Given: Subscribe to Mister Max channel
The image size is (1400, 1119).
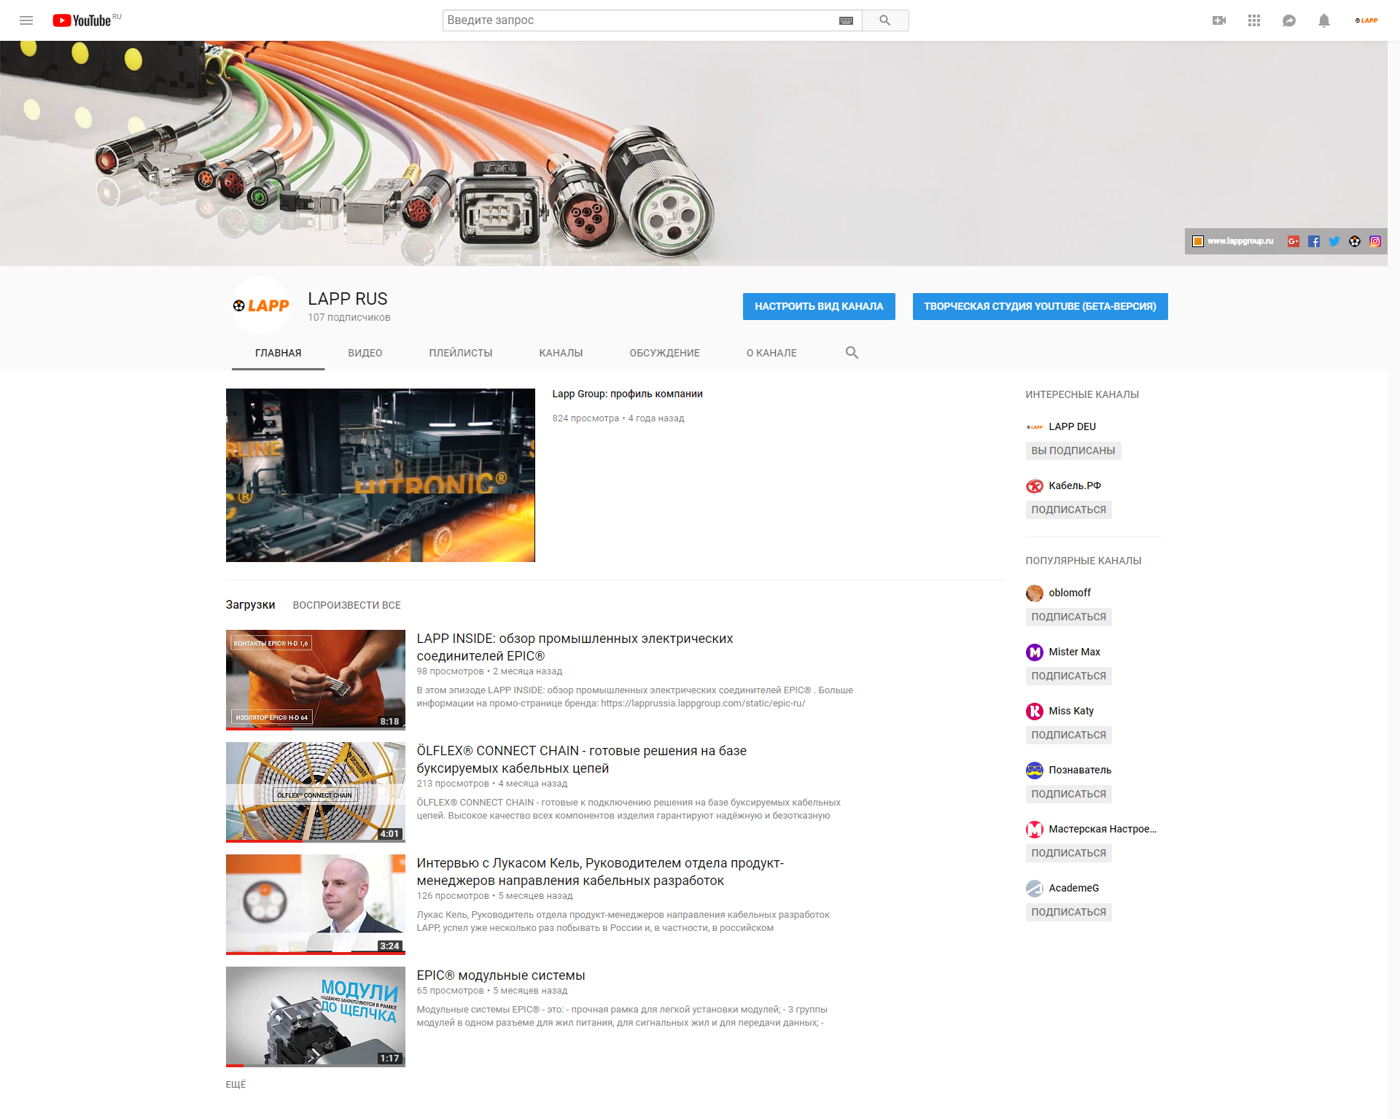Looking at the screenshot, I should (1069, 676).
